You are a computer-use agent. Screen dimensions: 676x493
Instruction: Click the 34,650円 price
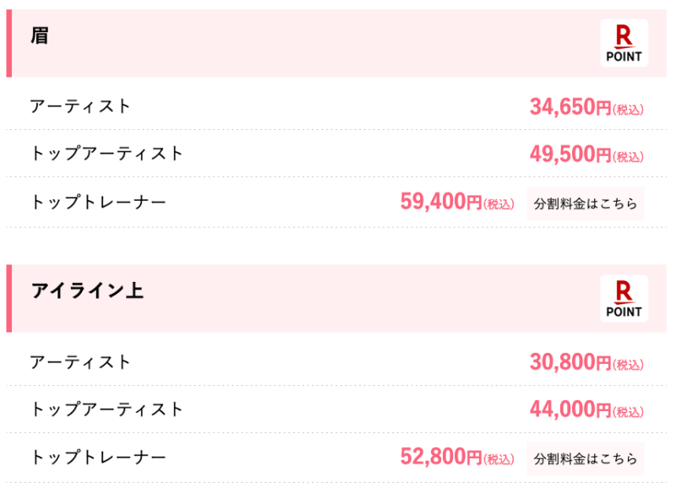point(586,106)
